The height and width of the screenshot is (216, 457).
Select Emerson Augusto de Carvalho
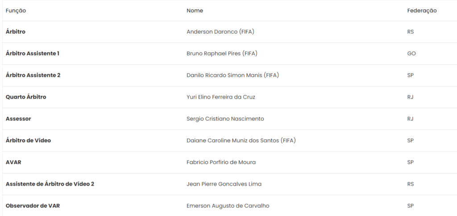tap(228, 206)
